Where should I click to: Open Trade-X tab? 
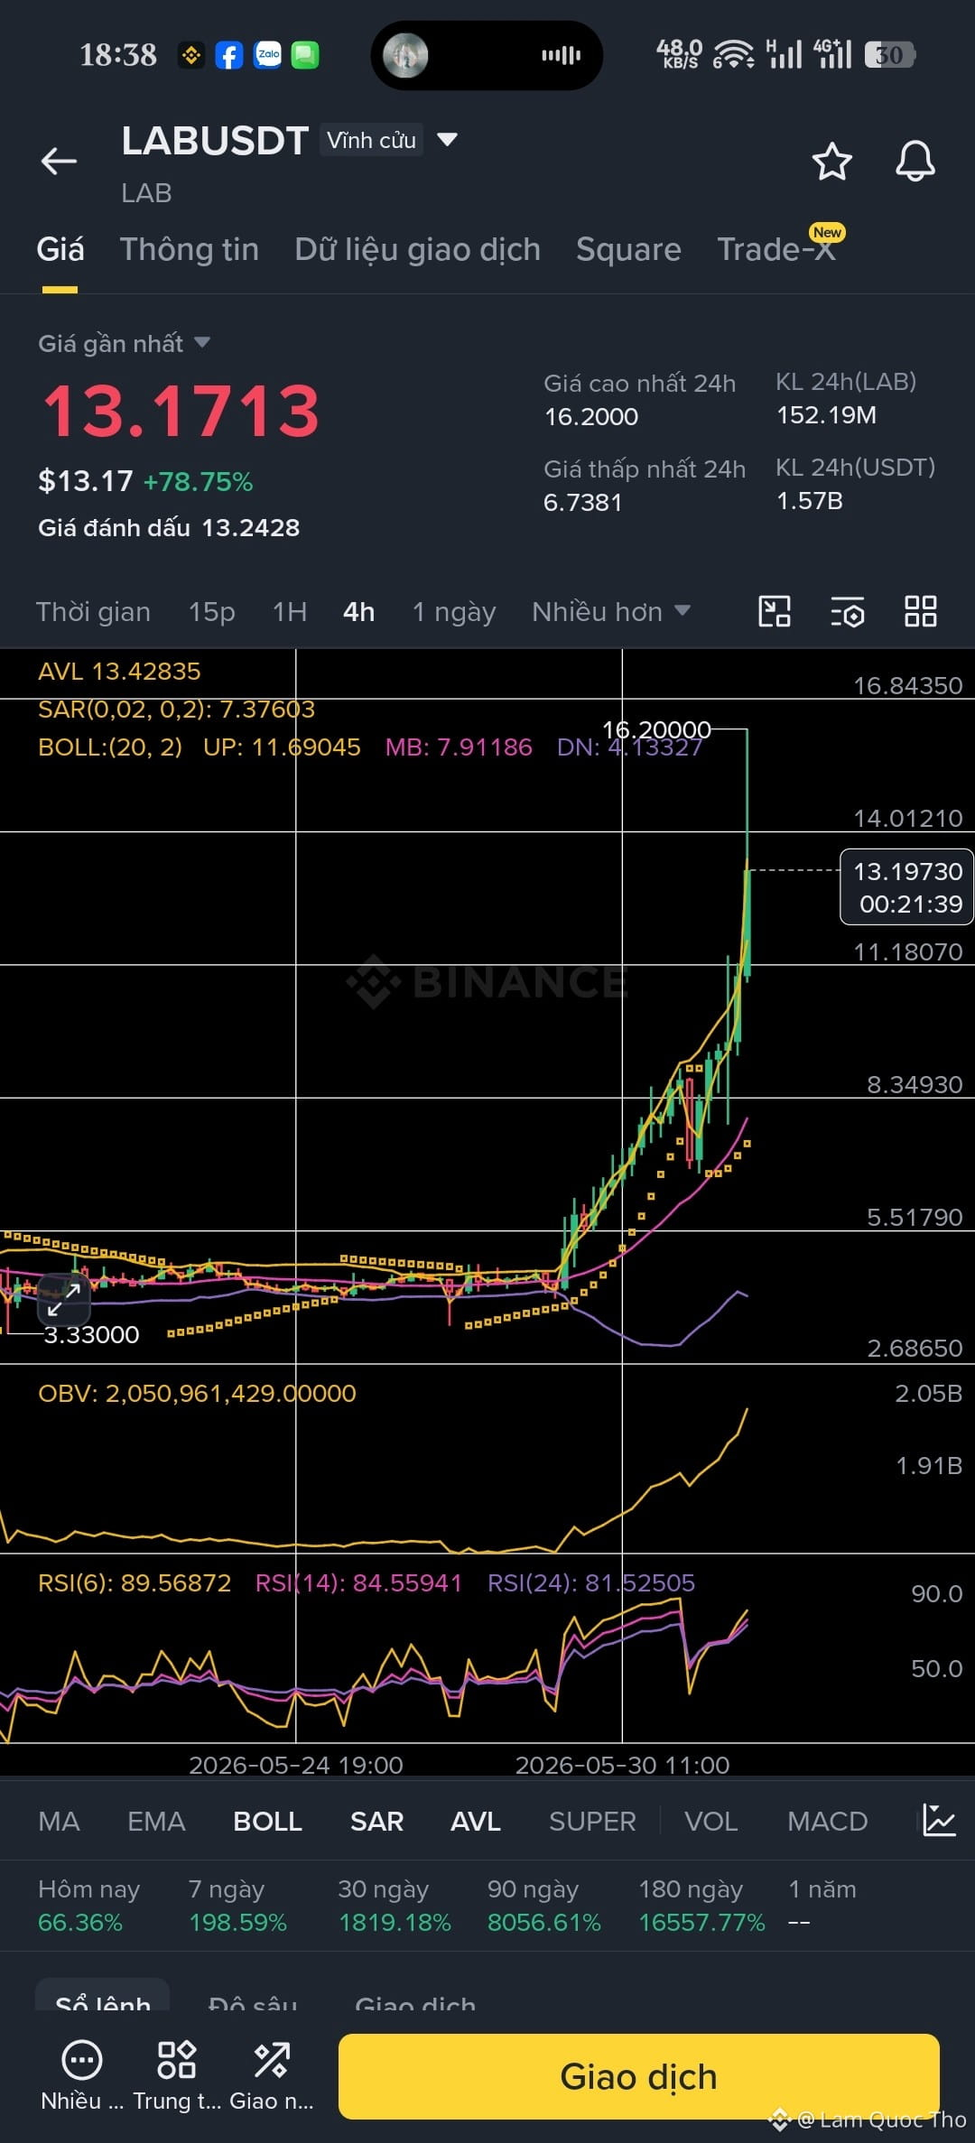pos(777,249)
